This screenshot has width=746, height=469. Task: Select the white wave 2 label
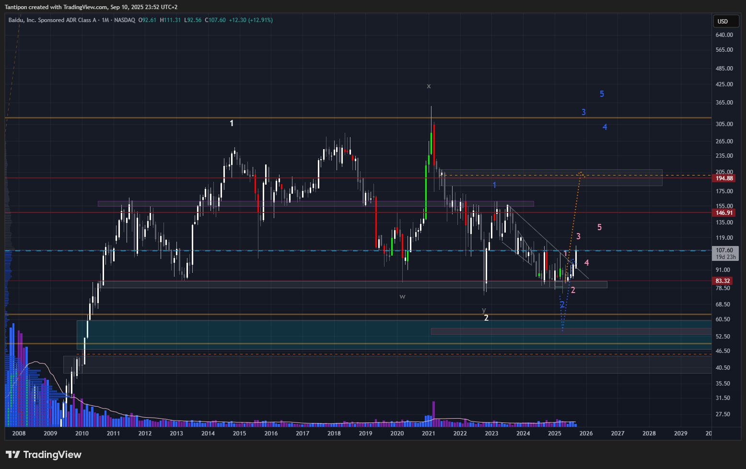click(x=486, y=318)
